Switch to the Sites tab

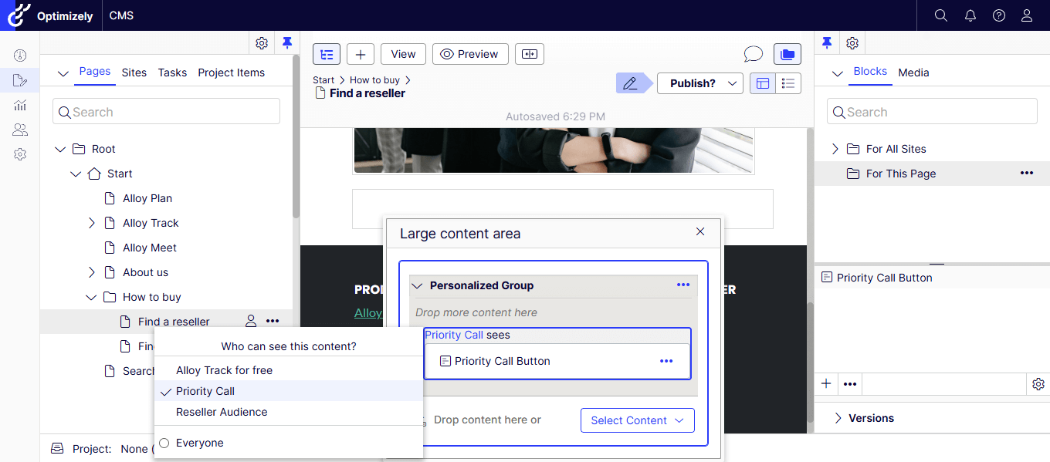134,73
